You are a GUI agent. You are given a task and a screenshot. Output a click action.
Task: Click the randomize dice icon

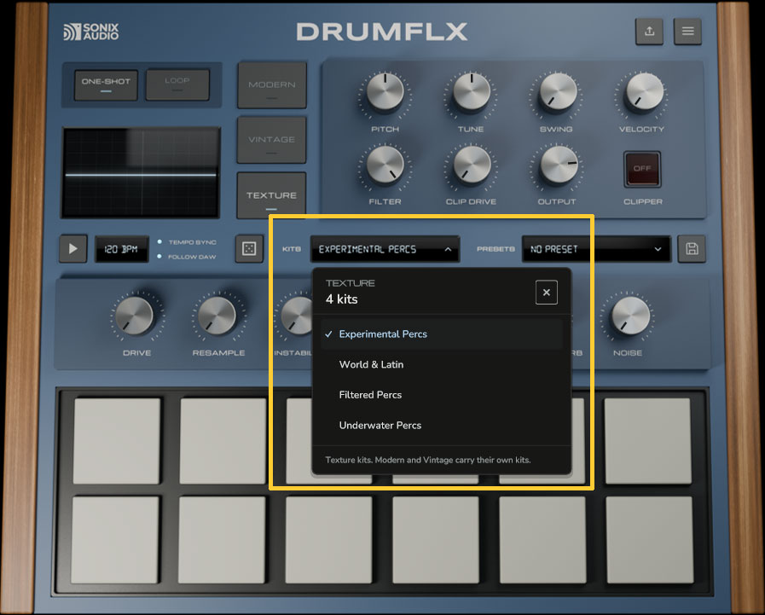coord(249,249)
